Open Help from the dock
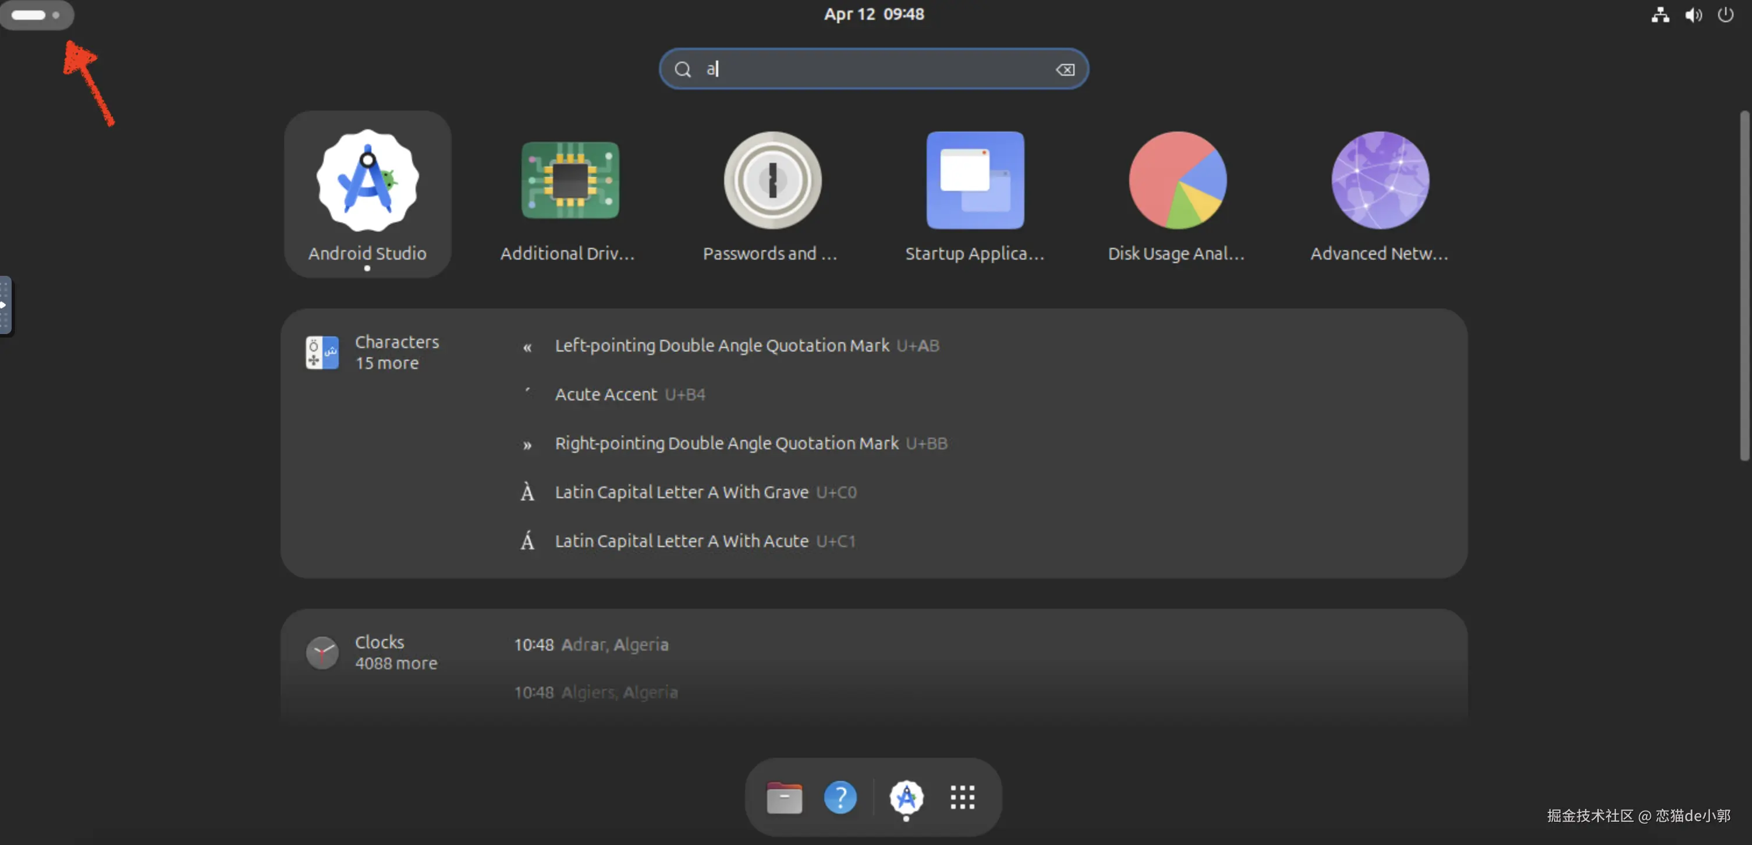The width and height of the screenshot is (1752, 845). (840, 797)
